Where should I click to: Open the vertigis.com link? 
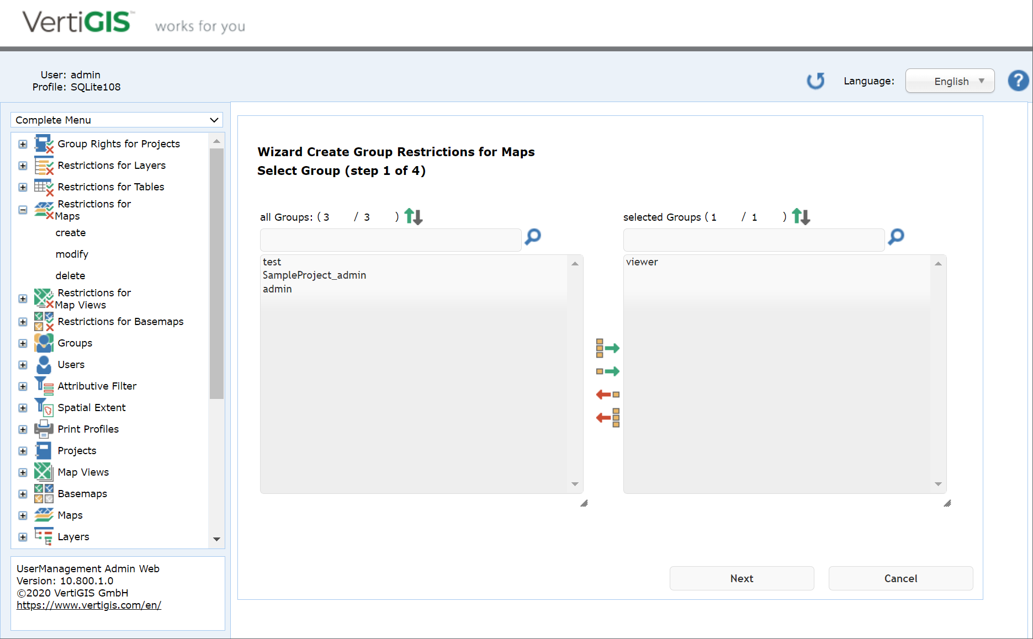pyautogui.click(x=89, y=605)
